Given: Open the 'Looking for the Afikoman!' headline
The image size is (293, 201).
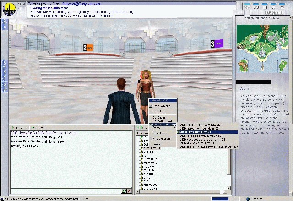Looking at the screenshot, I should 49,8.
